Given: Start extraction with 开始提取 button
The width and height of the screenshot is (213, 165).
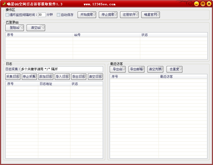Looking at the screenshot, I should pyautogui.click(x=87, y=15).
